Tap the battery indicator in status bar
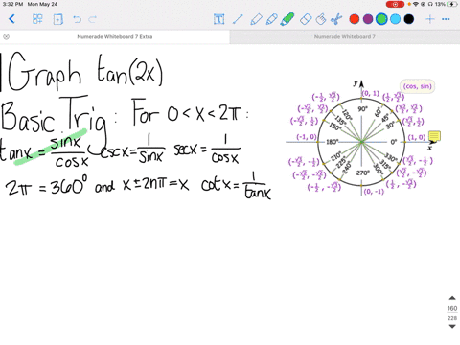 (451, 4)
